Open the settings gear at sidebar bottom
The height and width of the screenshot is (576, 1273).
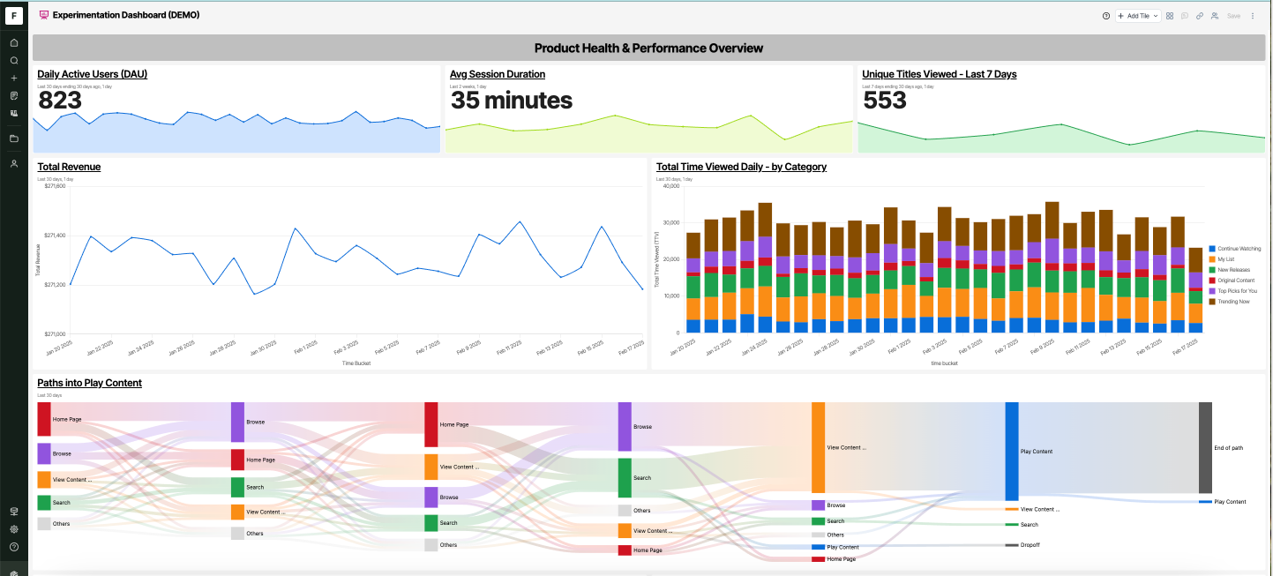[x=13, y=529]
